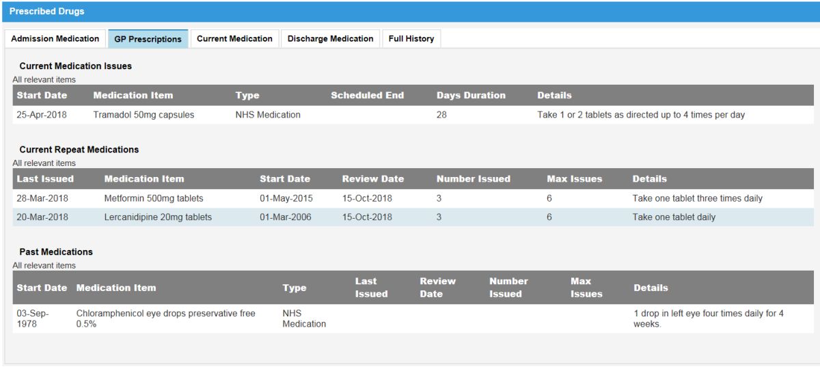The width and height of the screenshot is (820, 369).
Task: Click the eye drop dosage details text
Action: tap(709, 318)
